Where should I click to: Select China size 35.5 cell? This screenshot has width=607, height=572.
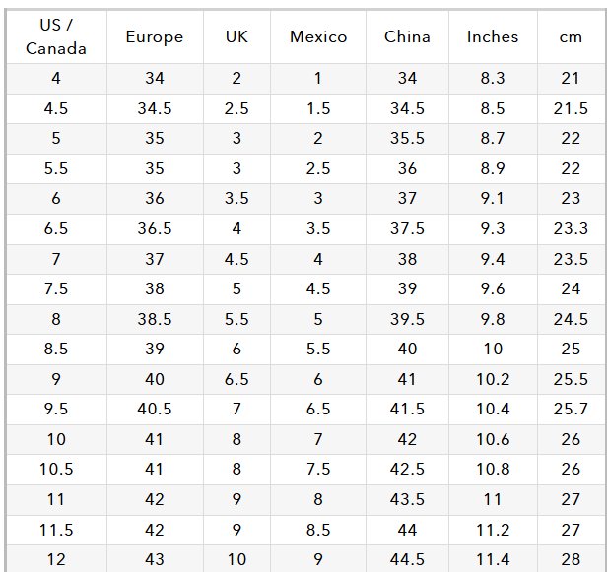[407, 139]
